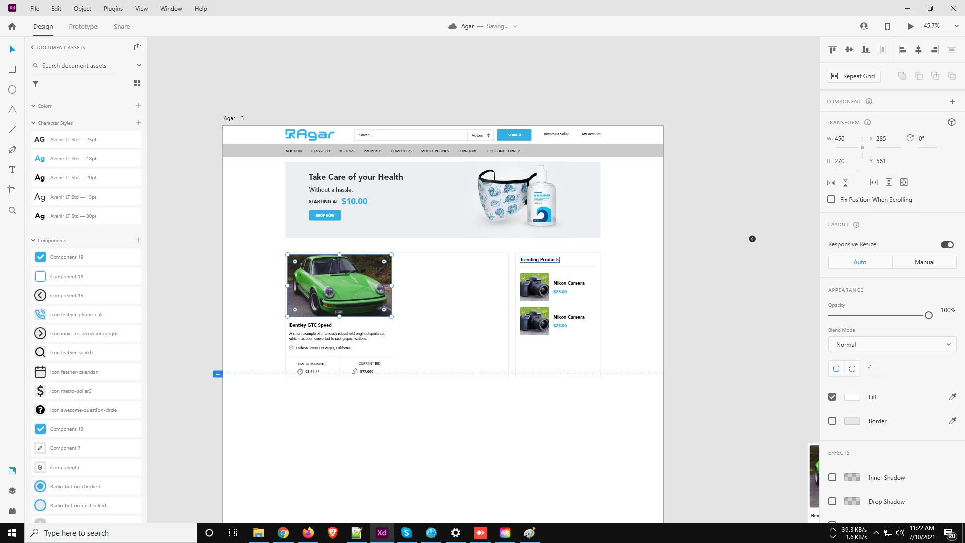Viewport: 965px width, 543px height.
Task: Click the Fill color swatch
Action: point(852,397)
